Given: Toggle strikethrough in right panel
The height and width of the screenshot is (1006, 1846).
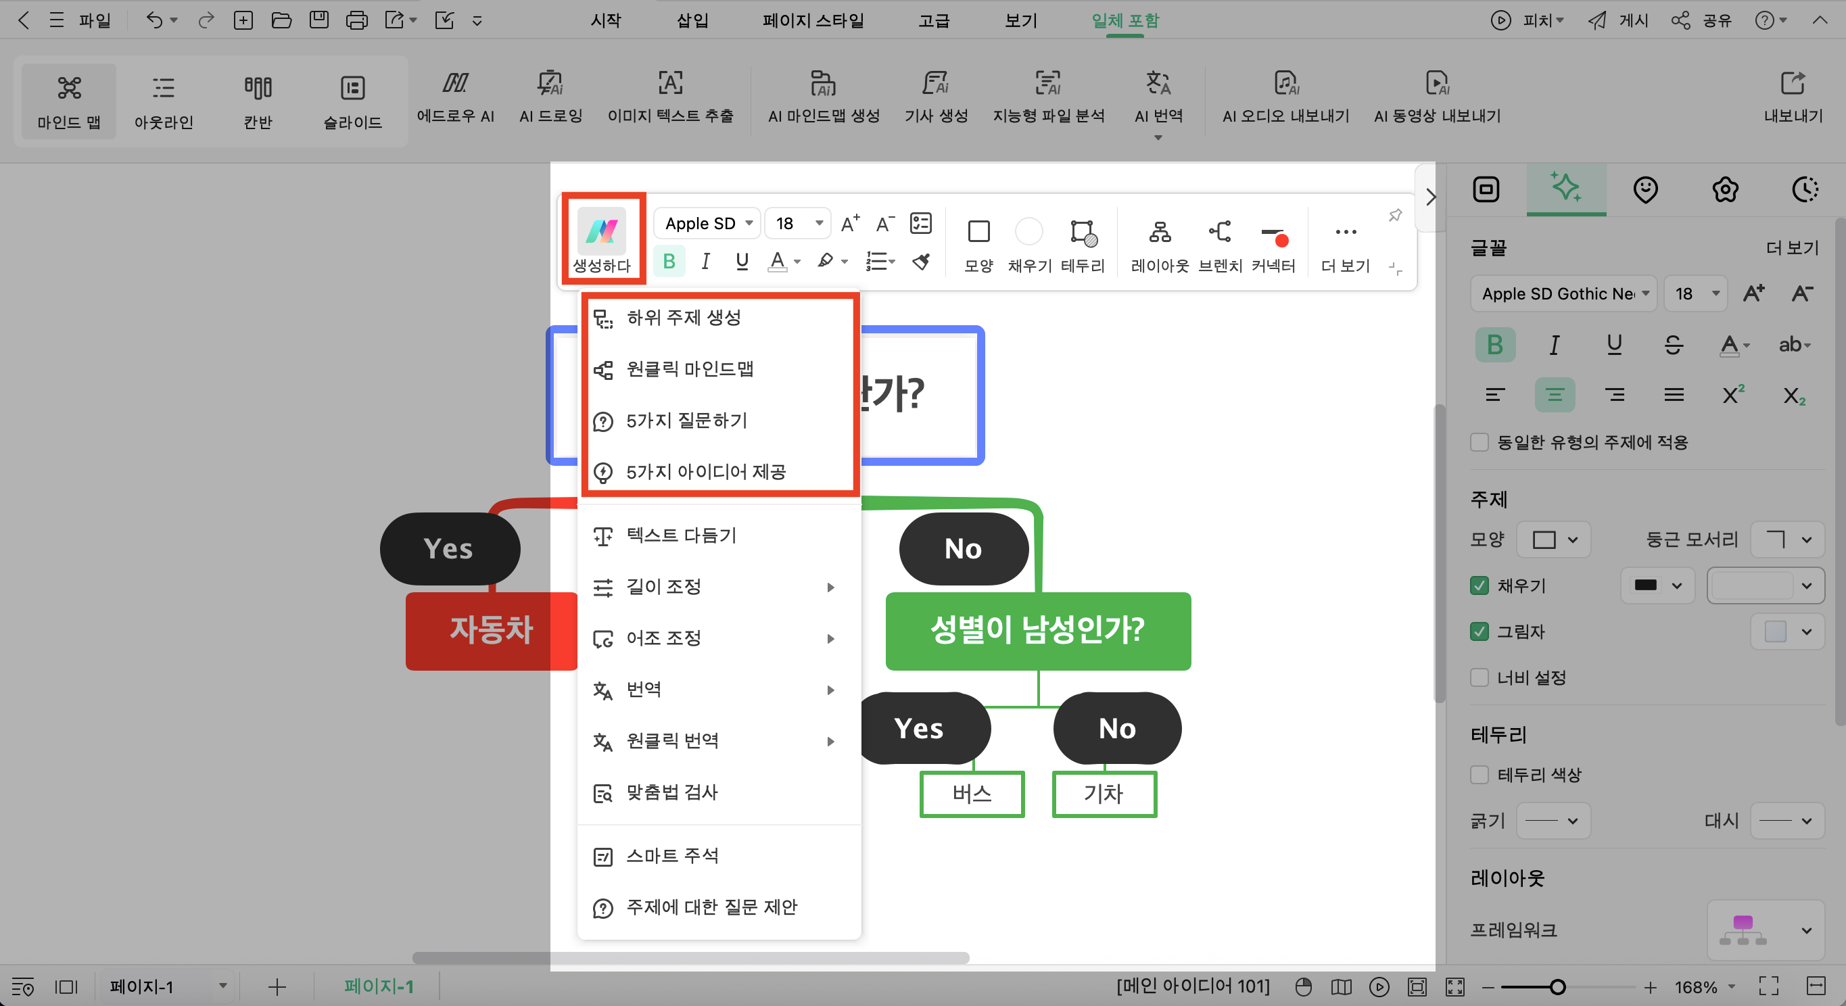Looking at the screenshot, I should (x=1674, y=345).
